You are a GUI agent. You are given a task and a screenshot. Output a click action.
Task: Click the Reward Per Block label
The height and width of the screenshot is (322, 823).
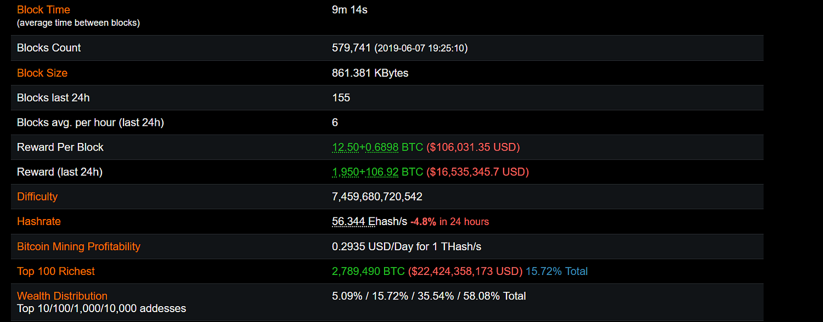(60, 147)
